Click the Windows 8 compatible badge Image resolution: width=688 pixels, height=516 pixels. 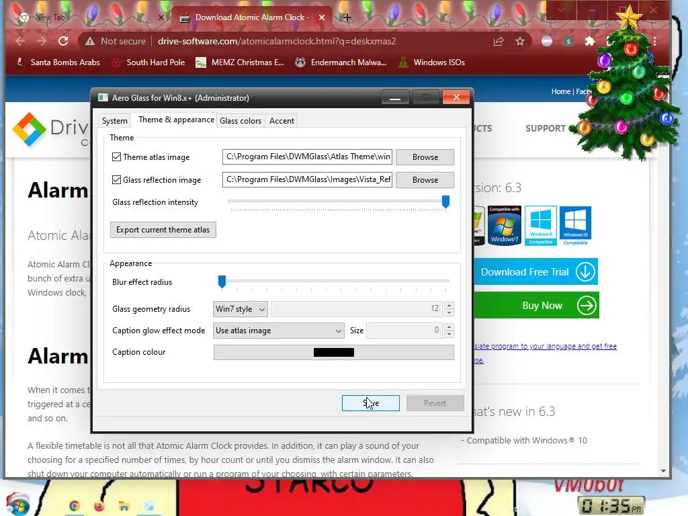(x=541, y=226)
